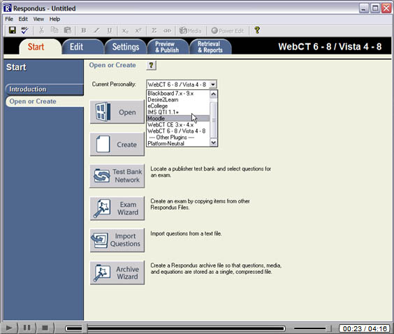Open the Help menu
The width and height of the screenshot is (394, 334).
coord(54,19)
